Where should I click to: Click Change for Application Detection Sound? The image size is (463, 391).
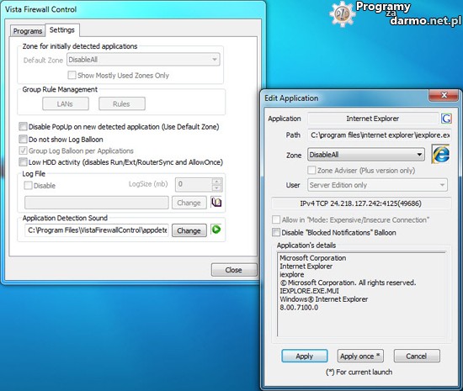(x=189, y=230)
